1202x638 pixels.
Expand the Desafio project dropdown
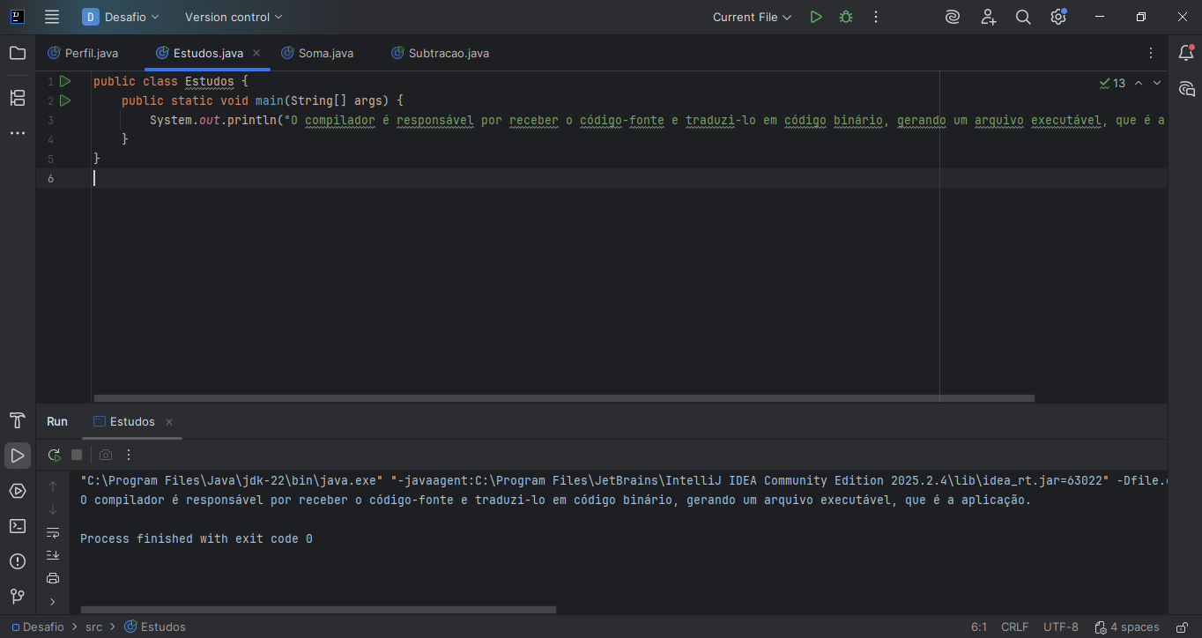[122, 17]
